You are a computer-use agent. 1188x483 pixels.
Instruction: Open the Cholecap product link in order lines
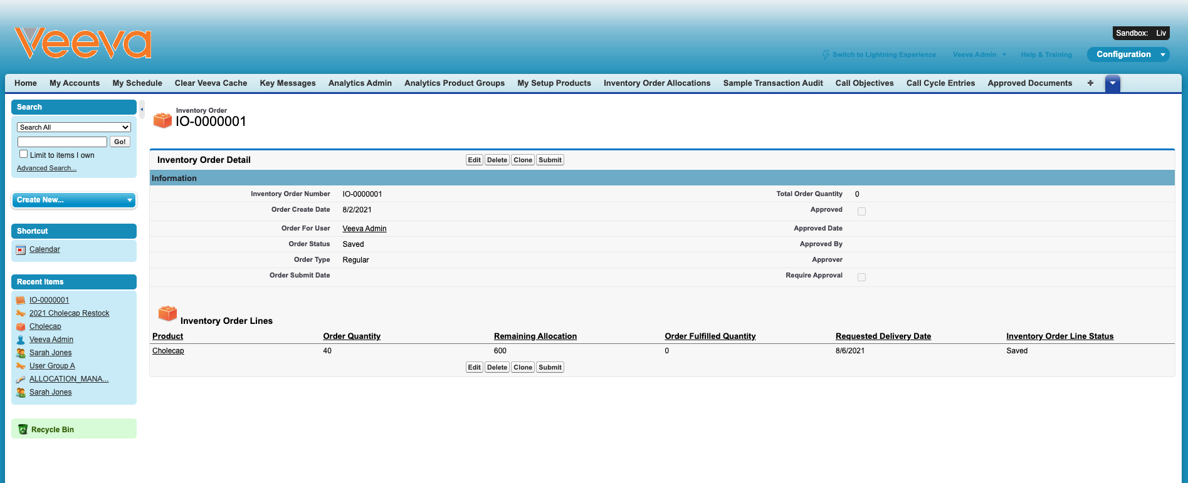click(168, 351)
